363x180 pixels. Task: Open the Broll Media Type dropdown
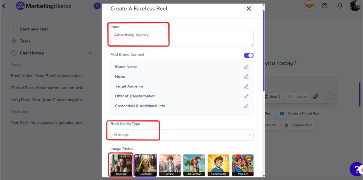tap(181, 135)
